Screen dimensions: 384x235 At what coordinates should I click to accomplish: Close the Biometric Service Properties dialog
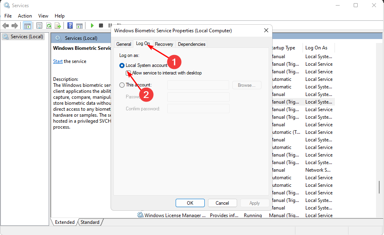(266, 31)
